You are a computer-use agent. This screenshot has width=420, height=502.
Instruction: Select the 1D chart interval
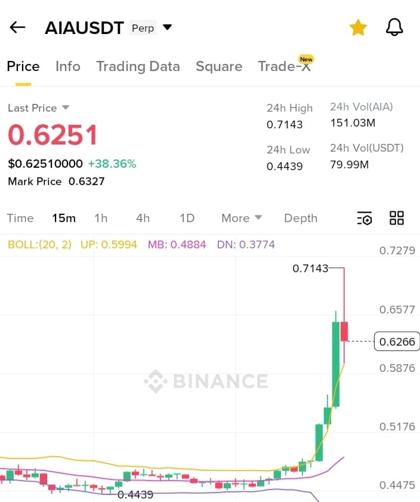187,218
